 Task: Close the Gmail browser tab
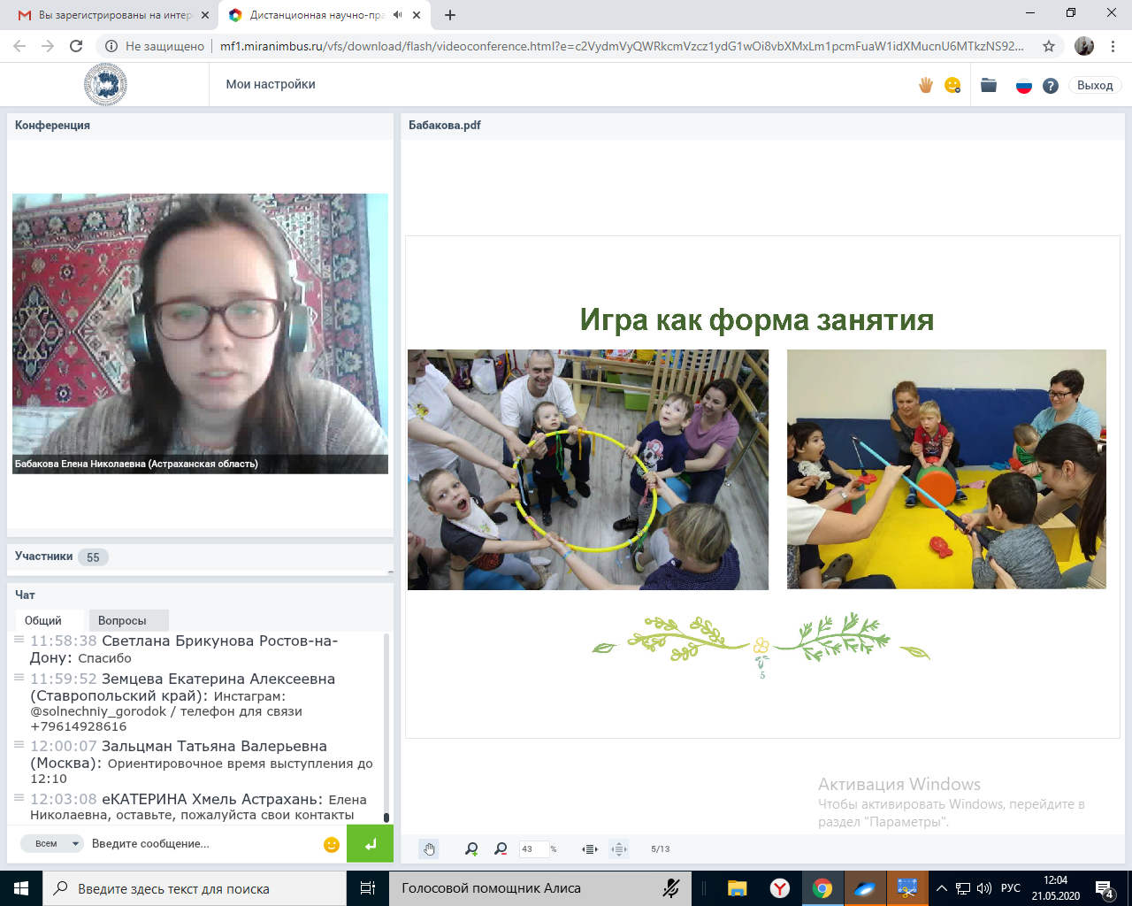coord(204,15)
